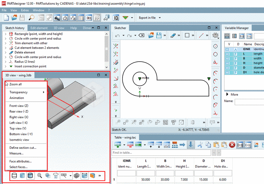The height and width of the screenshot is (184, 264).
Task: Click the rotate icon in 3D view toolbar
Action: coord(56,176)
